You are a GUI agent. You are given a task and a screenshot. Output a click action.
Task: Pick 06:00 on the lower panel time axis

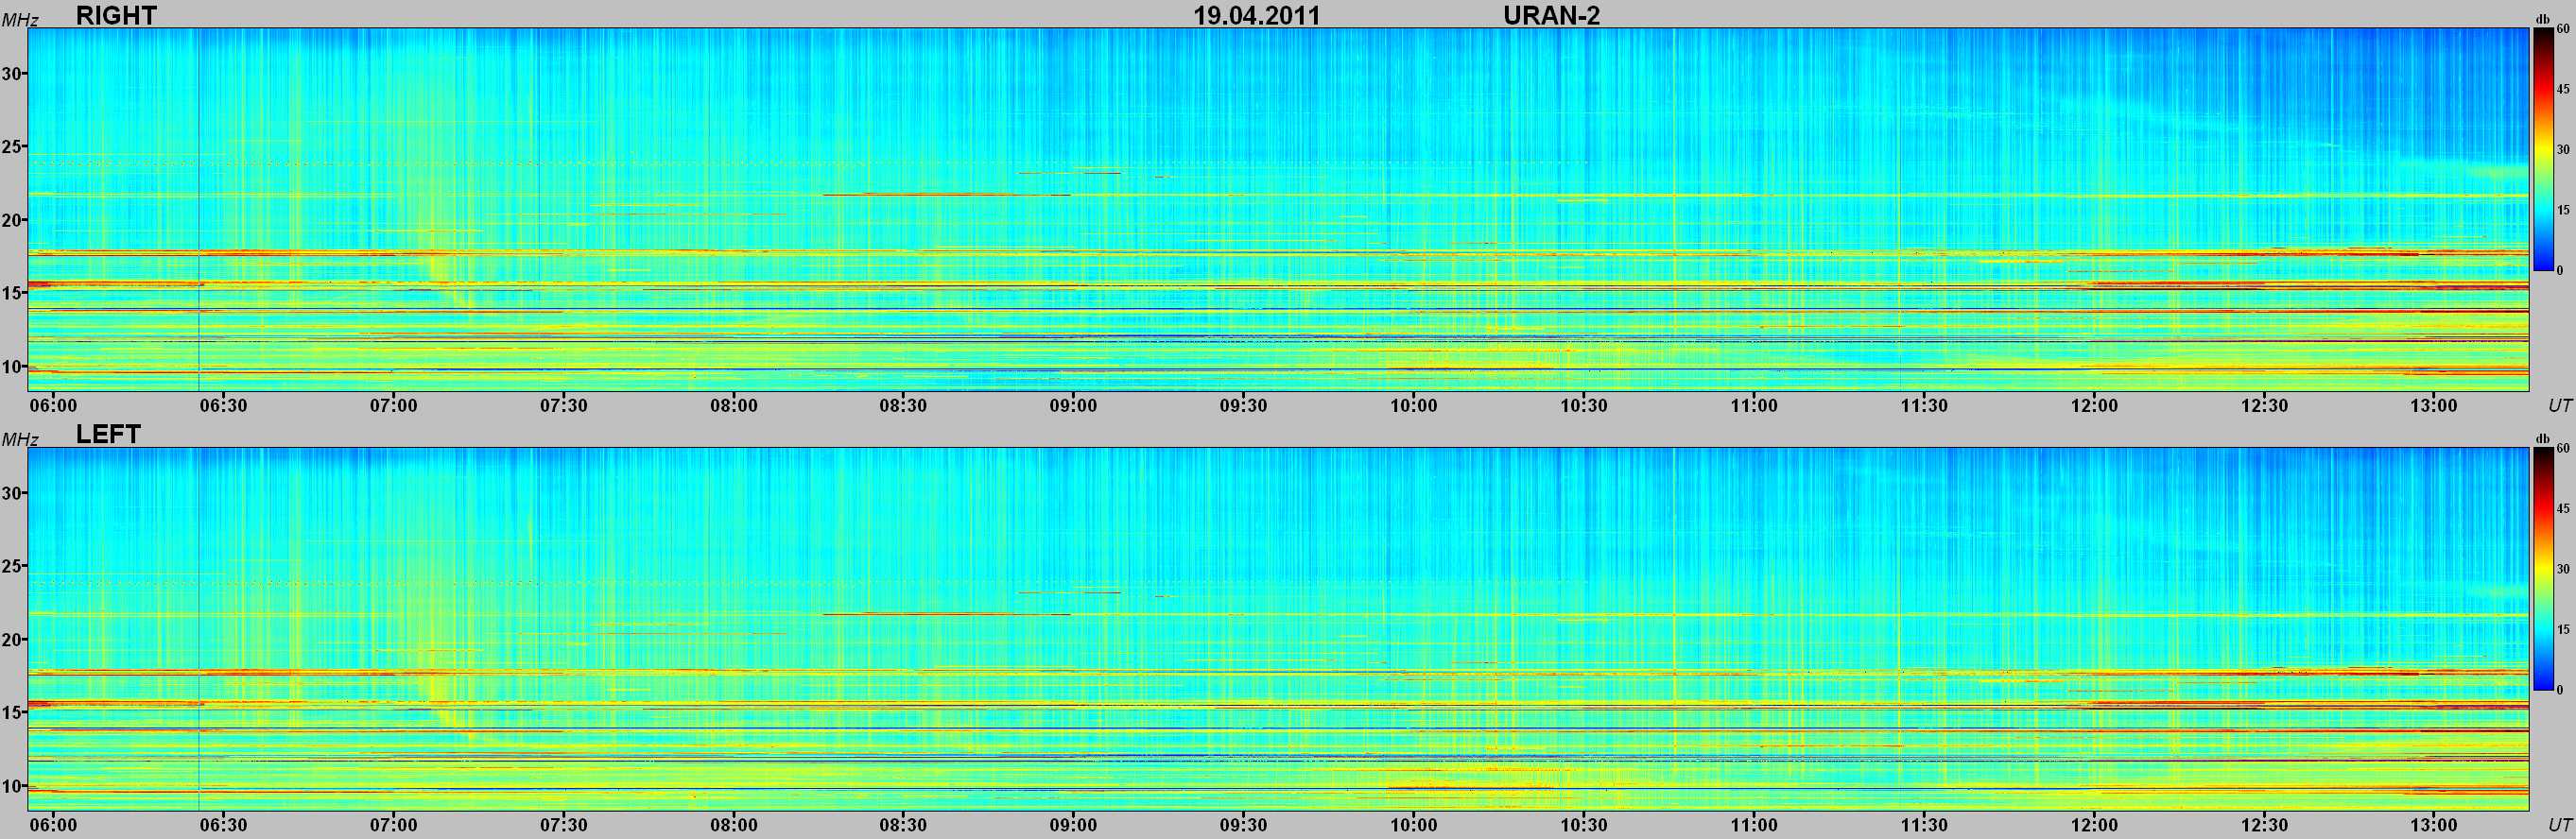pyautogui.click(x=53, y=825)
